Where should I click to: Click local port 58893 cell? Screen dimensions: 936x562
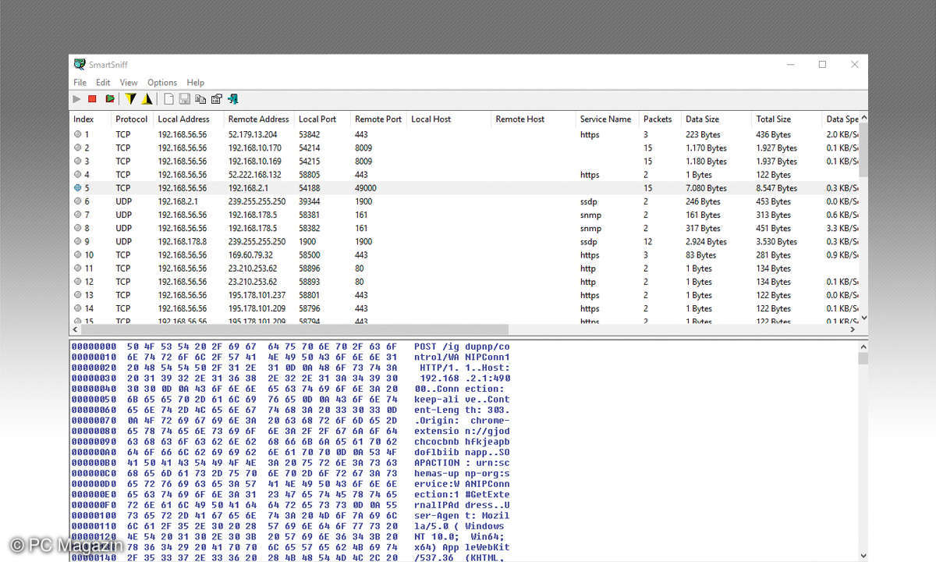point(309,282)
